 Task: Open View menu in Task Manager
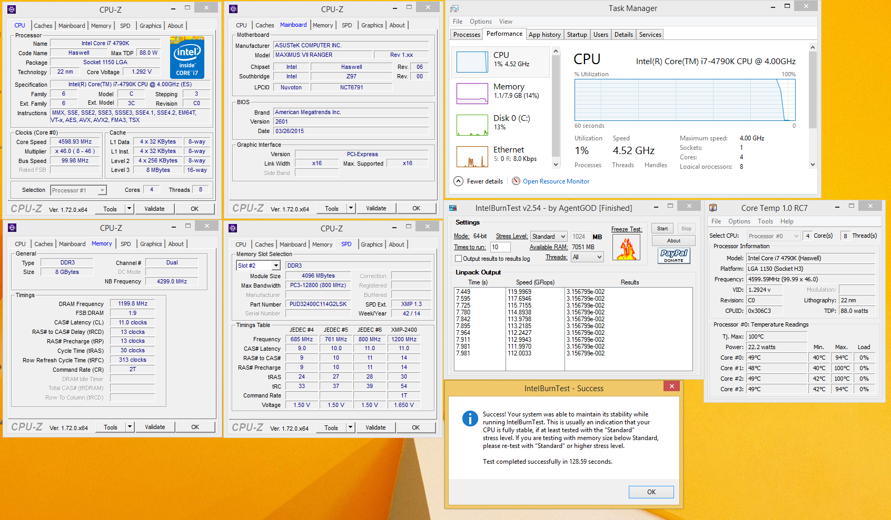coord(506,22)
